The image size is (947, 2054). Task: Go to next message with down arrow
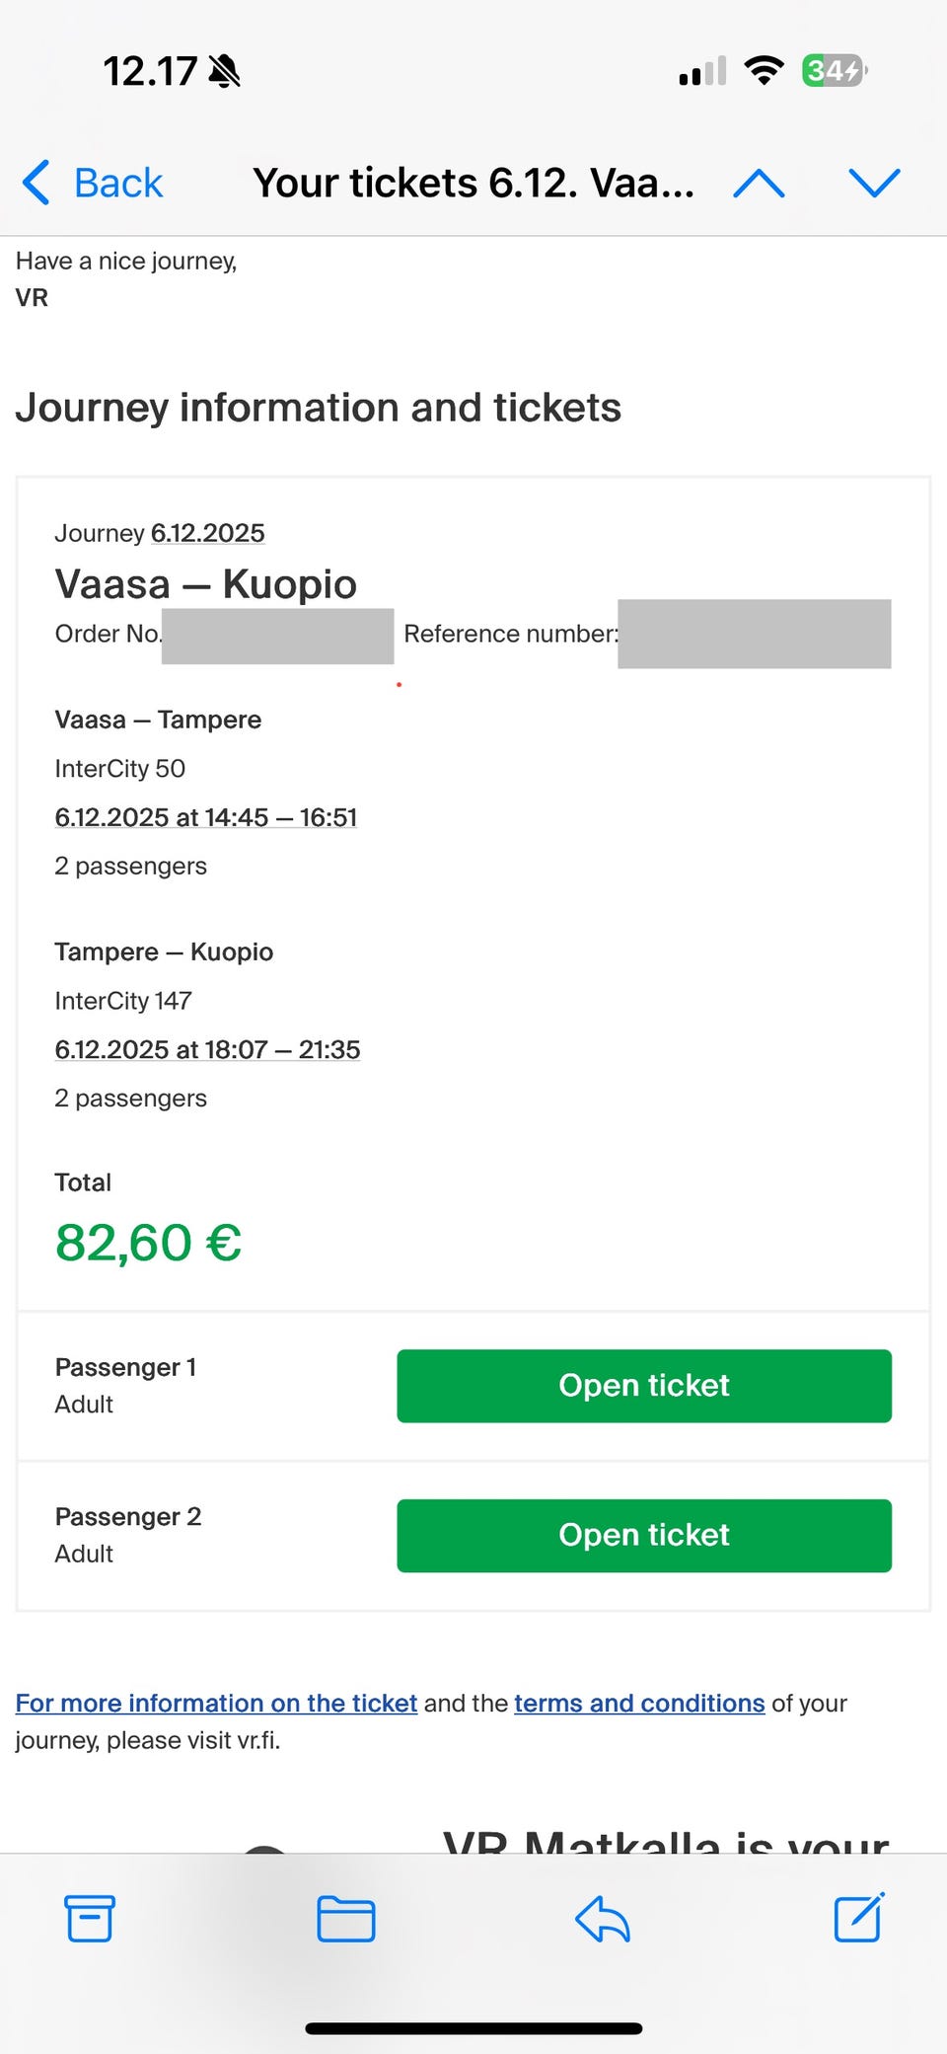click(874, 183)
